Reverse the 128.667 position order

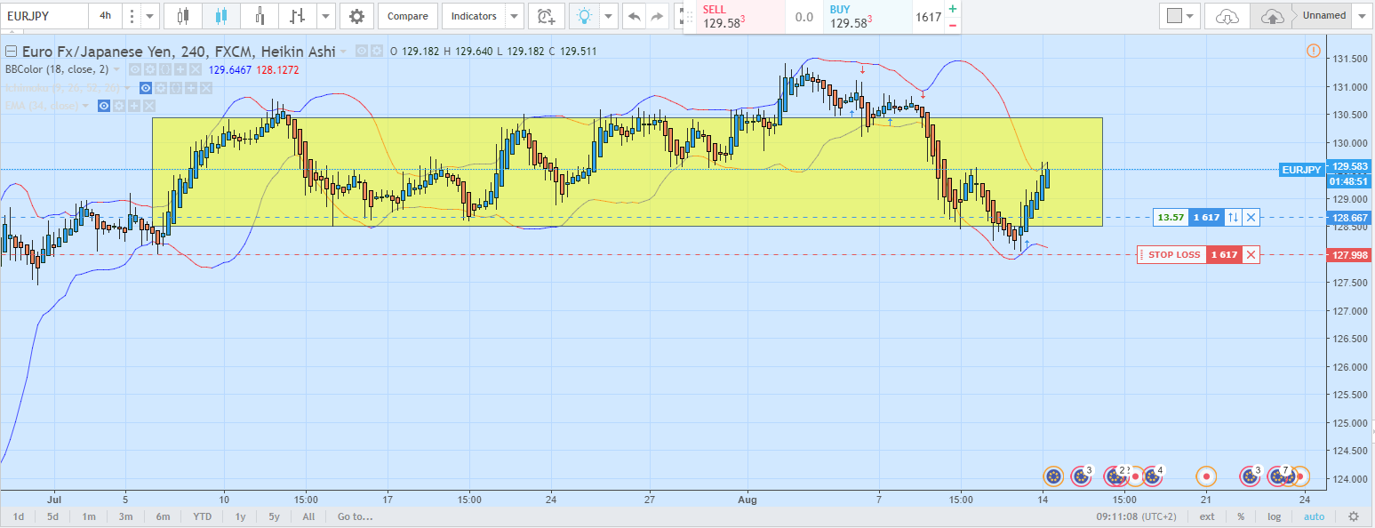click(x=1233, y=217)
